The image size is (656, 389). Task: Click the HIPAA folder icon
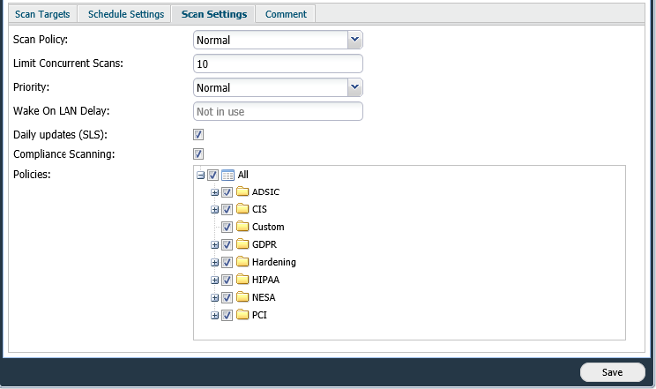pyautogui.click(x=242, y=281)
